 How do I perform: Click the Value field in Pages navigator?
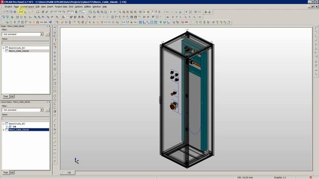tap(25, 43)
